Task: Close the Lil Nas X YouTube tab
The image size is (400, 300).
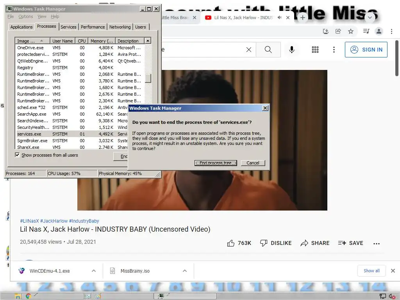Action: click(288, 18)
